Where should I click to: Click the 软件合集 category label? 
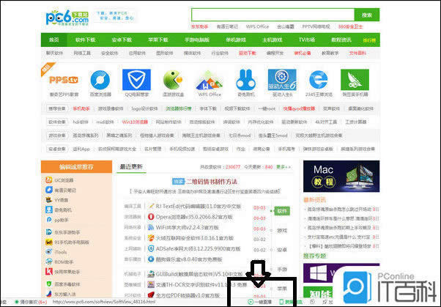click(57, 122)
